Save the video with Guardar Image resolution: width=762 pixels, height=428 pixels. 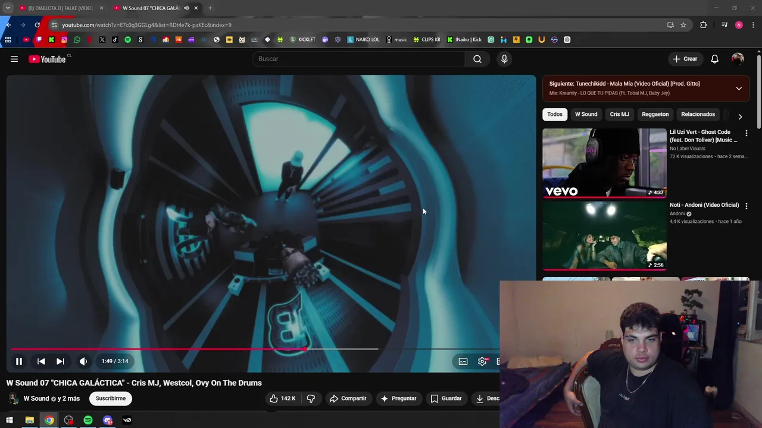point(446,398)
